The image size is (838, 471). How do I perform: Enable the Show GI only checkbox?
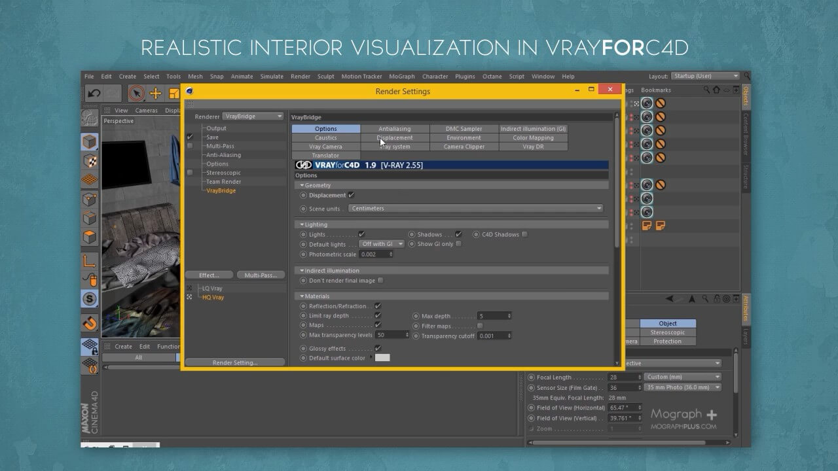point(458,244)
